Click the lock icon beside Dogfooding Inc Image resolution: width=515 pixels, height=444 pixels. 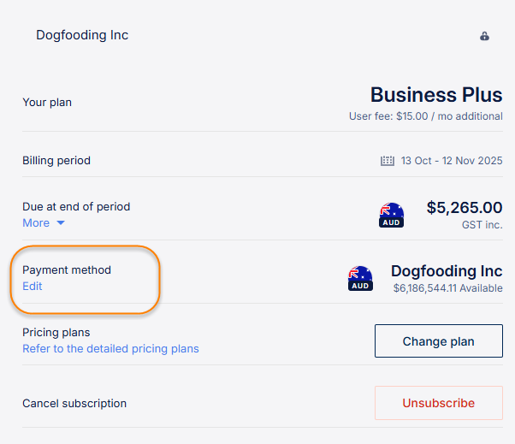(x=484, y=37)
